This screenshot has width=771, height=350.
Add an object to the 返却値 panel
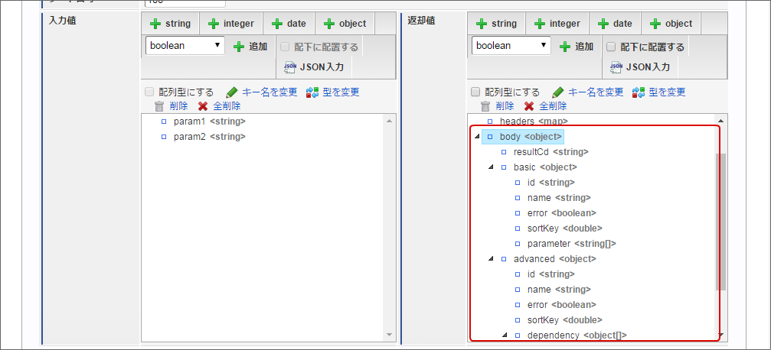point(671,24)
